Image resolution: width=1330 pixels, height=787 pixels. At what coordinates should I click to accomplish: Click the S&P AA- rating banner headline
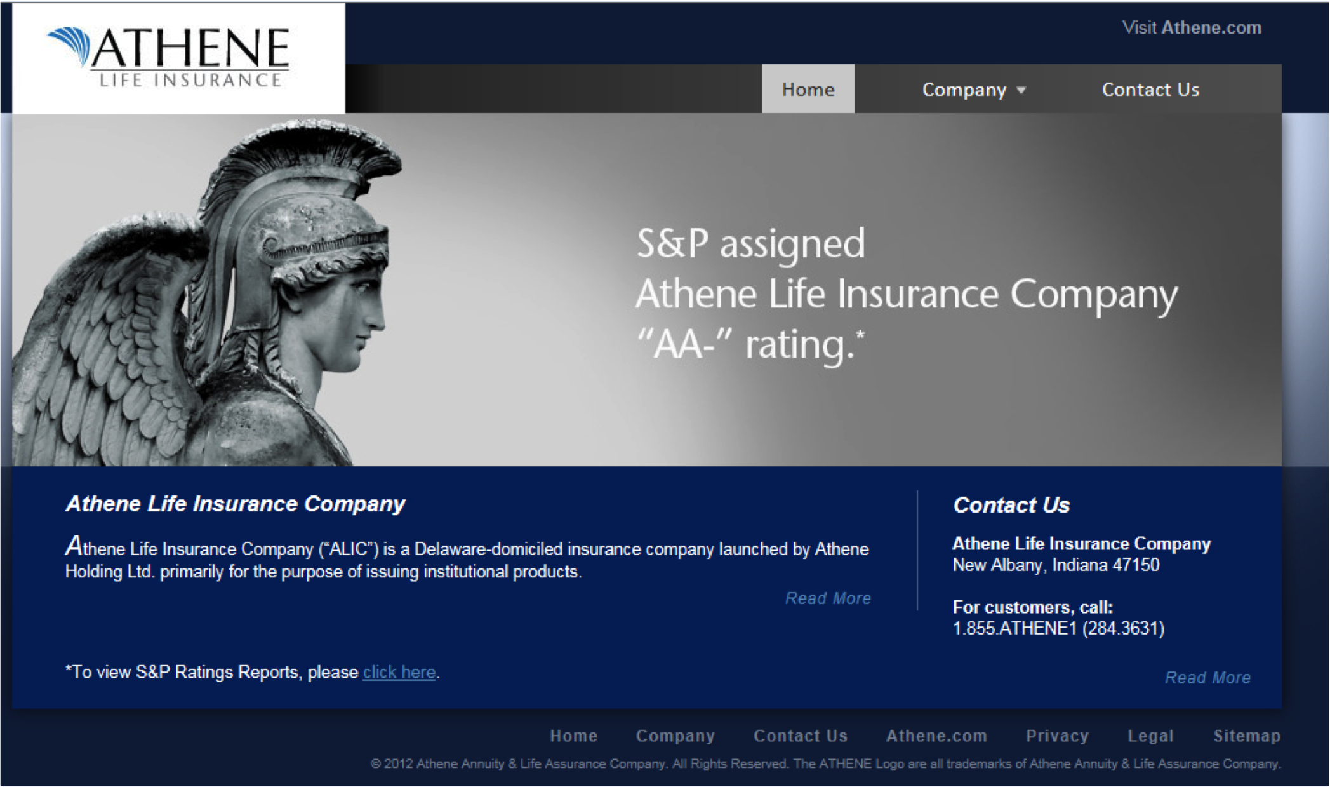pos(905,294)
